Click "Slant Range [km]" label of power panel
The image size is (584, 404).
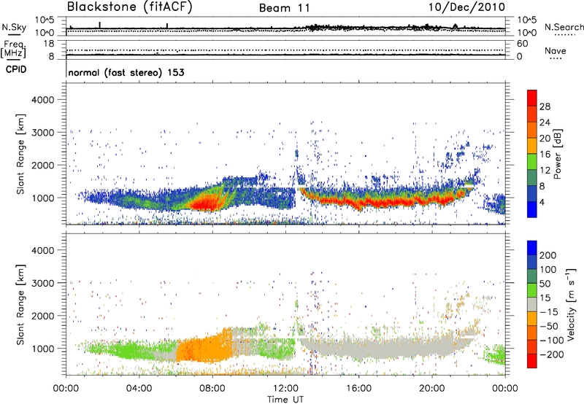(20, 154)
